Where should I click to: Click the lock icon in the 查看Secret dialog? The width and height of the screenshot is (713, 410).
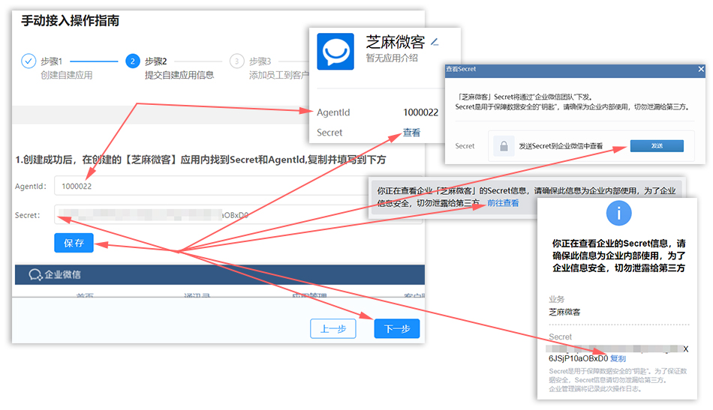tap(504, 146)
